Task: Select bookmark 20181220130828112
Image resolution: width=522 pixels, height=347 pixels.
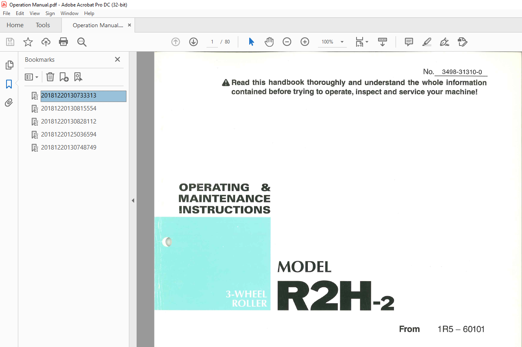Action: pyautogui.click(x=69, y=121)
